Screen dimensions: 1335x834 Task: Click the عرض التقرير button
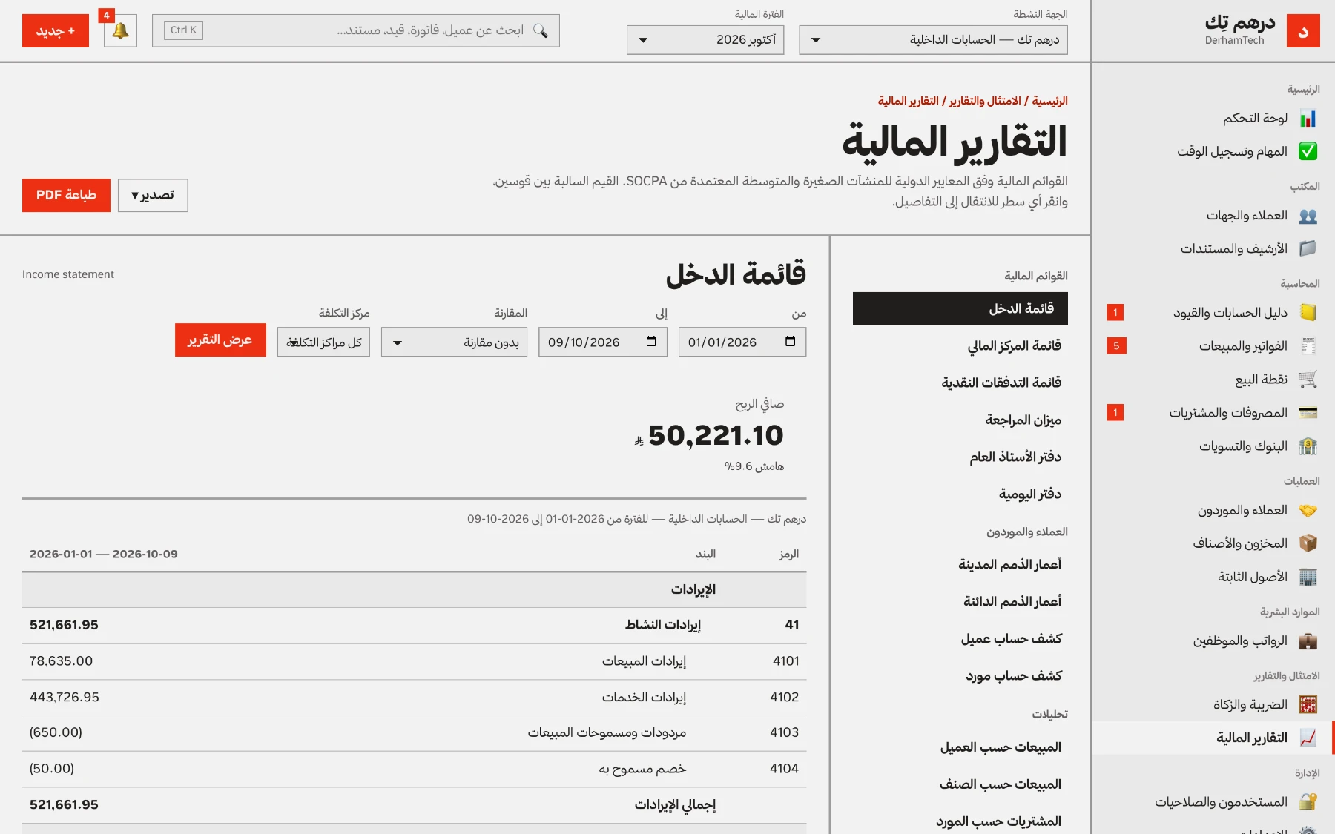coord(220,340)
